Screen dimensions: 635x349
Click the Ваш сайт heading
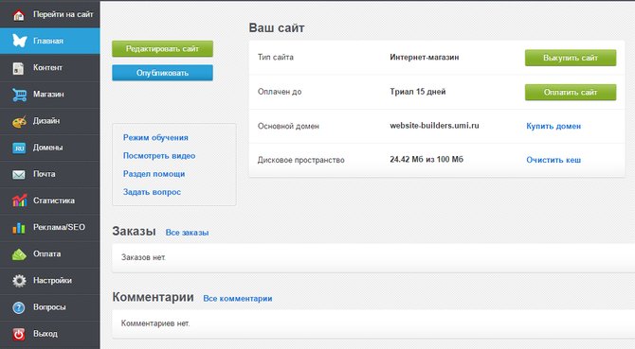click(x=277, y=27)
